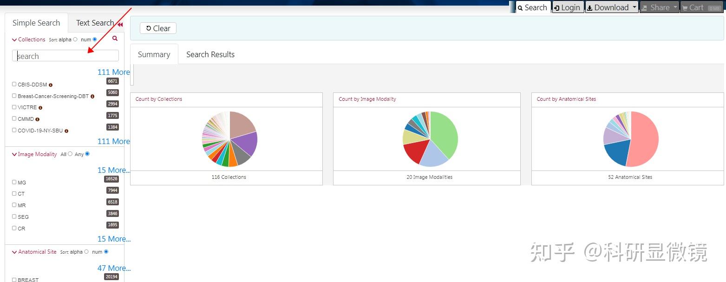Collapse the Image Modality section
726x282 pixels.
pos(14,154)
